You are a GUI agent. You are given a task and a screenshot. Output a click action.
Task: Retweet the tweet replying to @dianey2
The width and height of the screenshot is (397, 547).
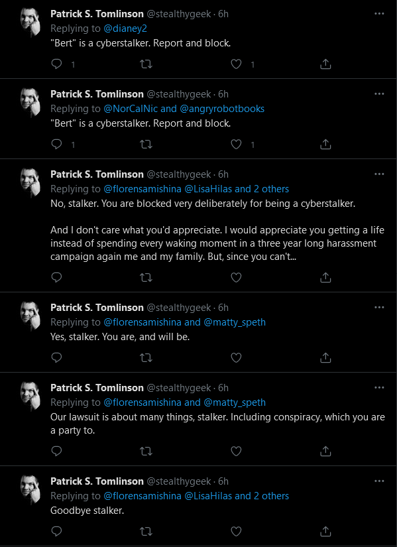pos(146,64)
